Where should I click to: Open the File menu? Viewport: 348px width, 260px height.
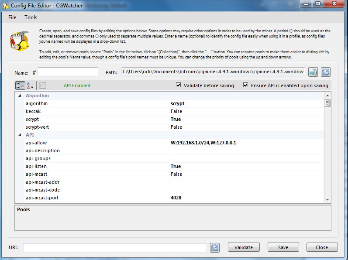(x=12, y=17)
